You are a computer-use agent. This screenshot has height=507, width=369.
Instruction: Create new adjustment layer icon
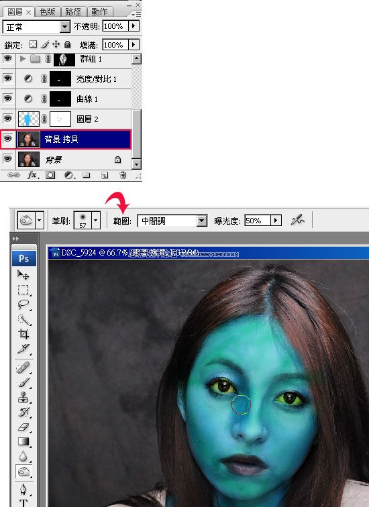(x=69, y=175)
